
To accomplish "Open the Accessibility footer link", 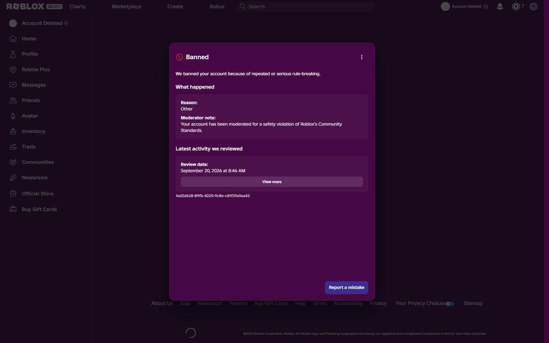I will 348,303.
